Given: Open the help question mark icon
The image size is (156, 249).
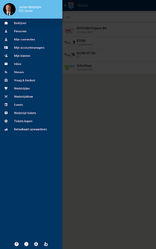Looking at the screenshot, I should pyautogui.click(x=17, y=244).
